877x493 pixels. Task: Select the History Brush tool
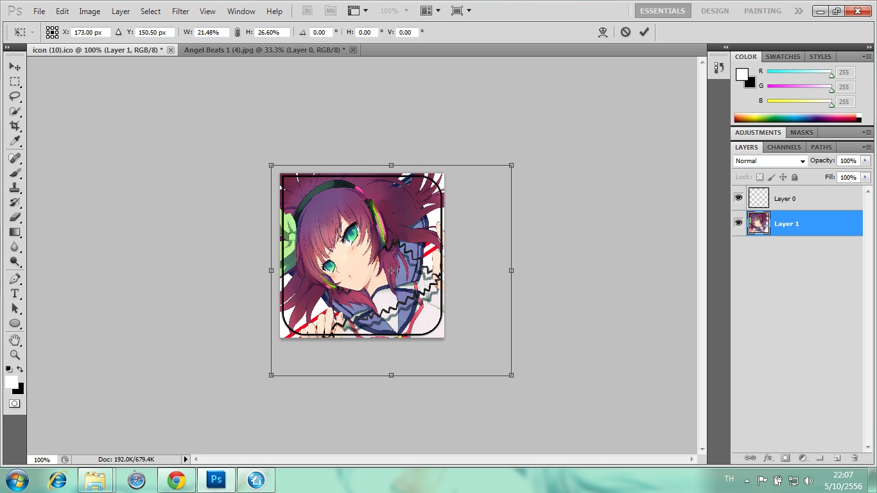pos(15,202)
